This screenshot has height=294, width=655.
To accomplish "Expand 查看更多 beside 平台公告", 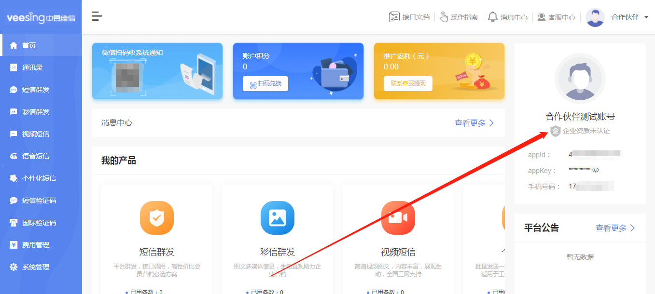I will pyautogui.click(x=615, y=228).
